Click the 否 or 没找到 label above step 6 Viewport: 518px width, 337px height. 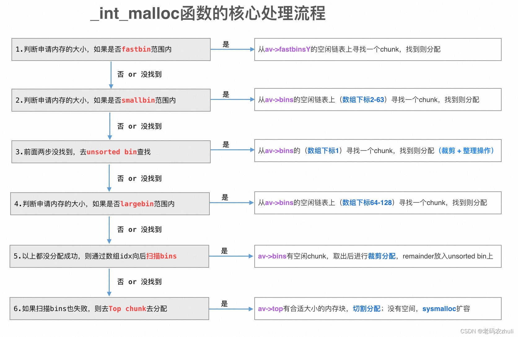tap(139, 282)
